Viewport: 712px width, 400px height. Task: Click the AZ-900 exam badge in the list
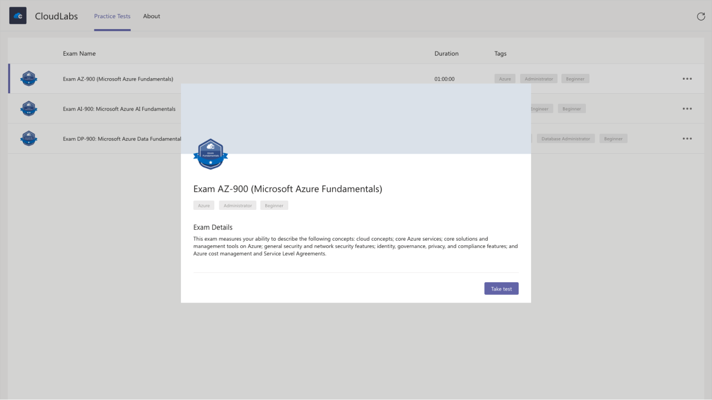[29, 79]
